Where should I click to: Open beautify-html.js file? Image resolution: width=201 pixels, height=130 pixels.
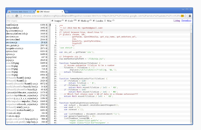tap(26, 87)
